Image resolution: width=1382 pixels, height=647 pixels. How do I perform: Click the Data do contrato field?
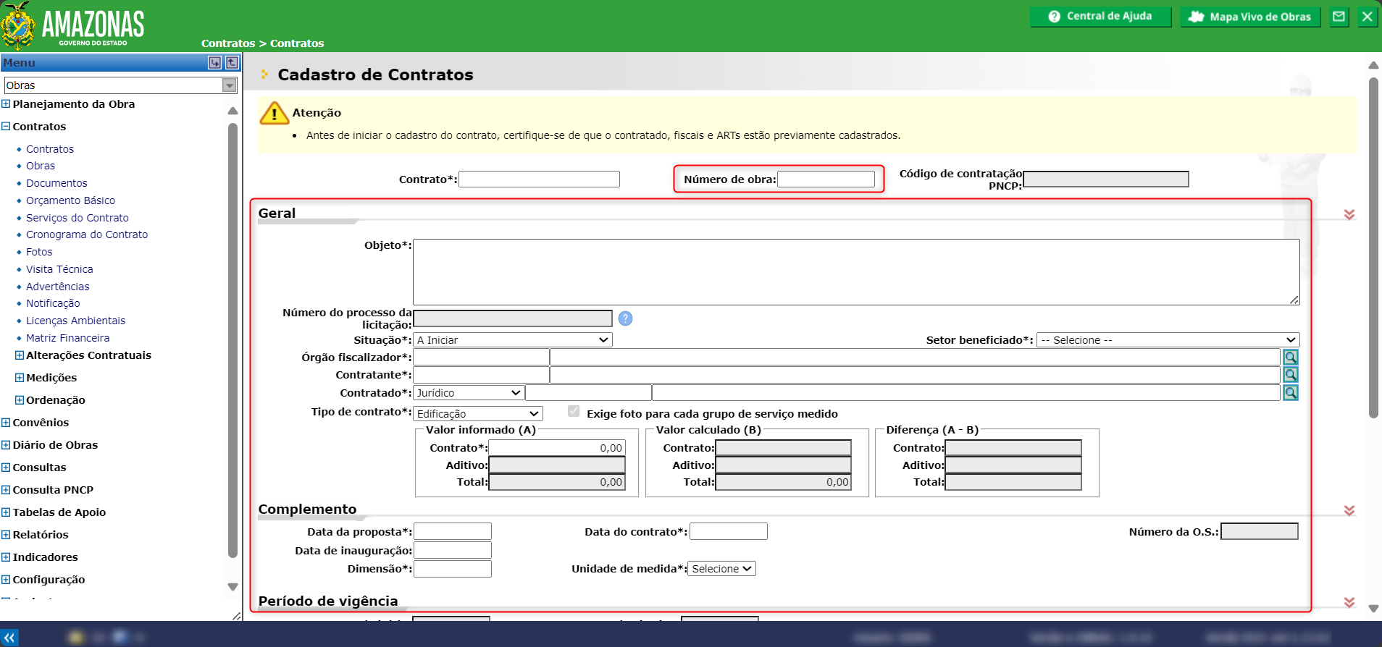point(729,532)
